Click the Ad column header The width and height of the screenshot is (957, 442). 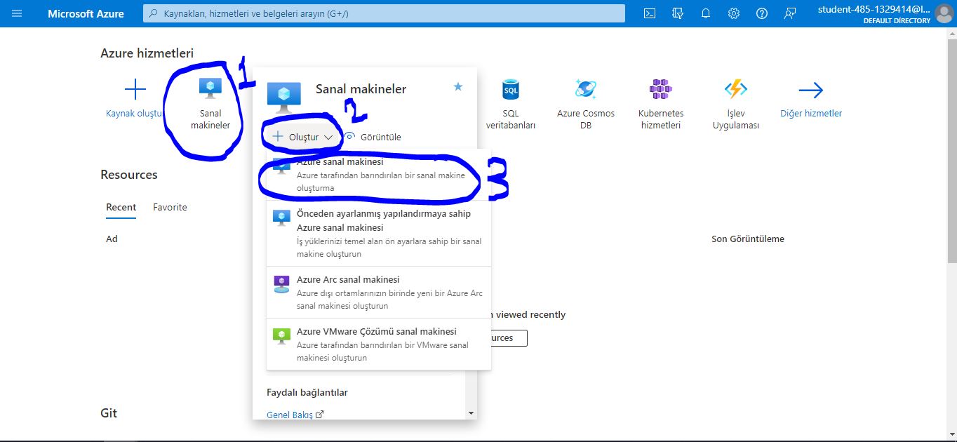112,239
